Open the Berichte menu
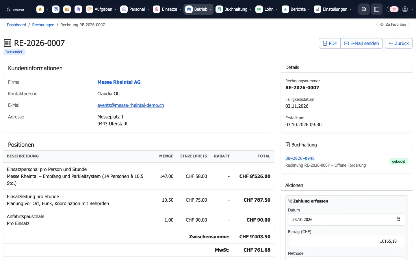 (296, 9)
